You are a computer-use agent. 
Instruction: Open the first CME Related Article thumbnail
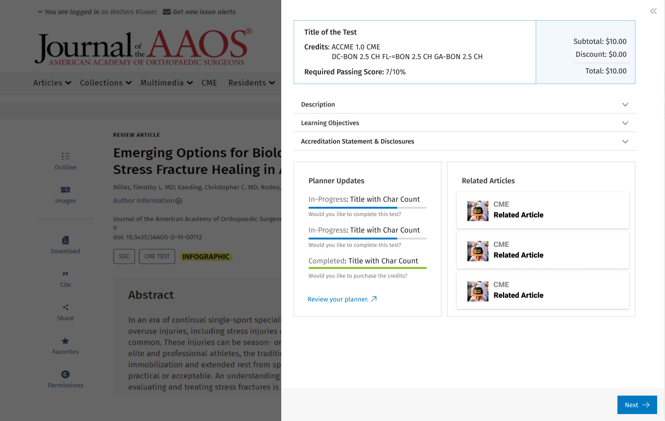click(478, 211)
